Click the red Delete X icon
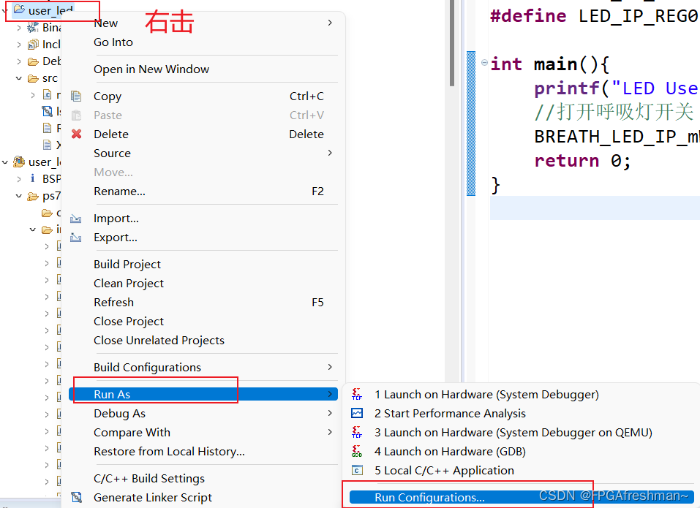The image size is (700, 508). click(x=76, y=134)
